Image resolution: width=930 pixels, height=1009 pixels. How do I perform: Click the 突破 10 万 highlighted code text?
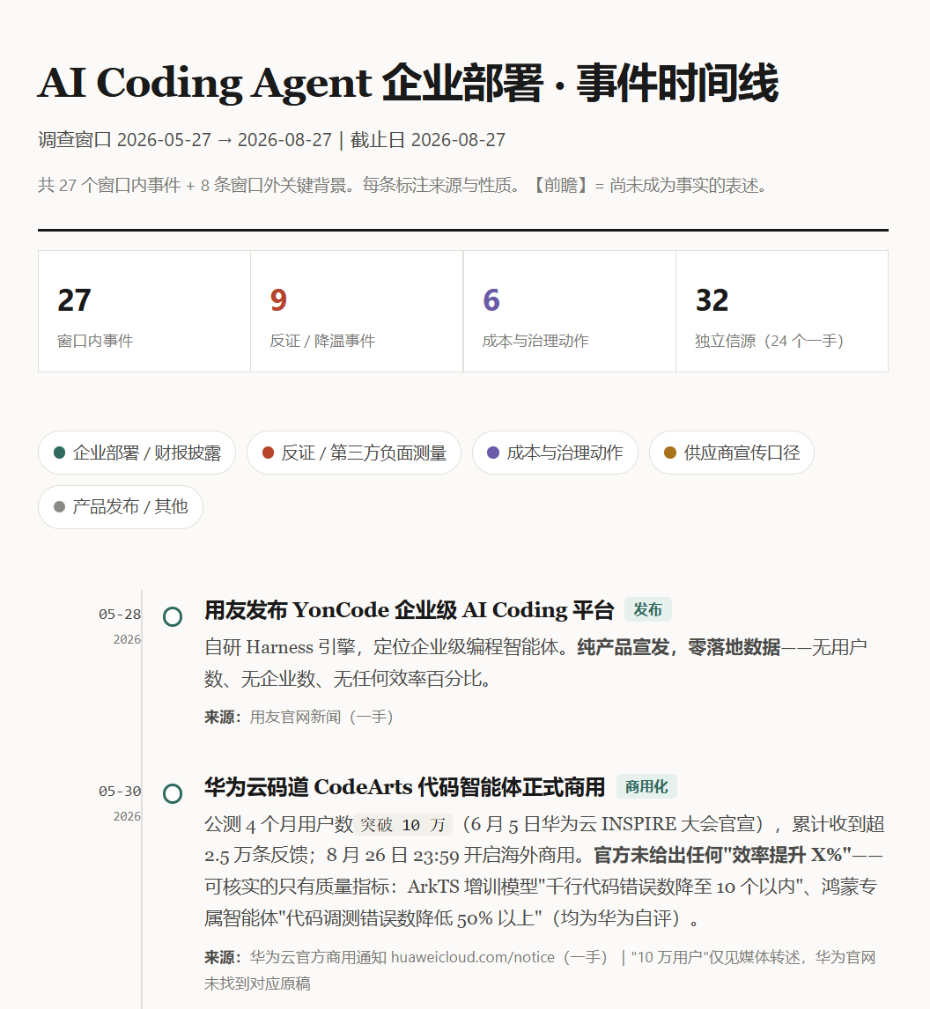(402, 824)
